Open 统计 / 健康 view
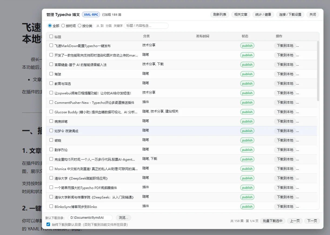 coord(263,15)
